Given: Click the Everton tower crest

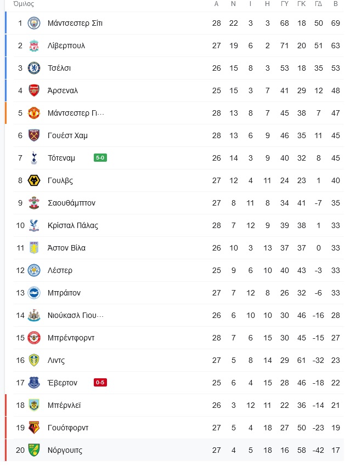Looking at the screenshot, I should tap(34, 383).
